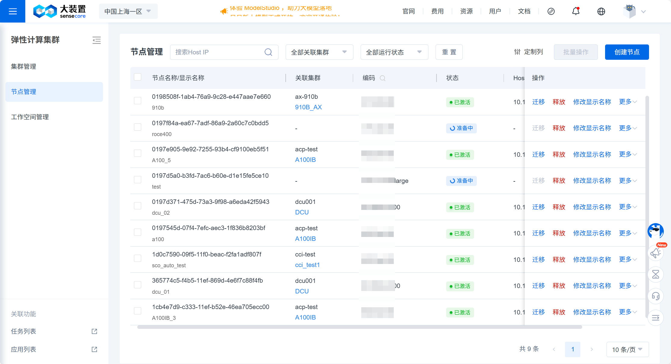Select checkbox for node dcu_02
Image resolution: width=671 pixels, height=364 pixels.
tap(138, 206)
